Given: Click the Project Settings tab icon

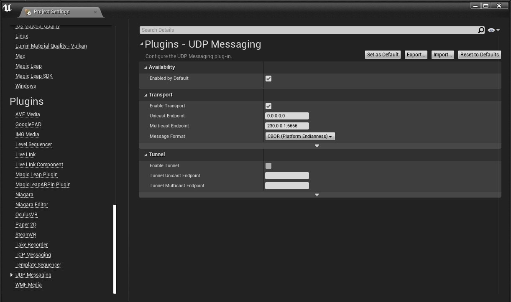Looking at the screenshot, I should tap(28, 12).
